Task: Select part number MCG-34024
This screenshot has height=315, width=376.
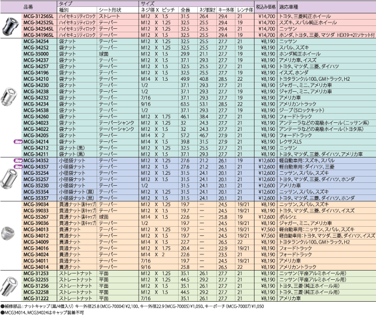Action: tap(36, 254)
